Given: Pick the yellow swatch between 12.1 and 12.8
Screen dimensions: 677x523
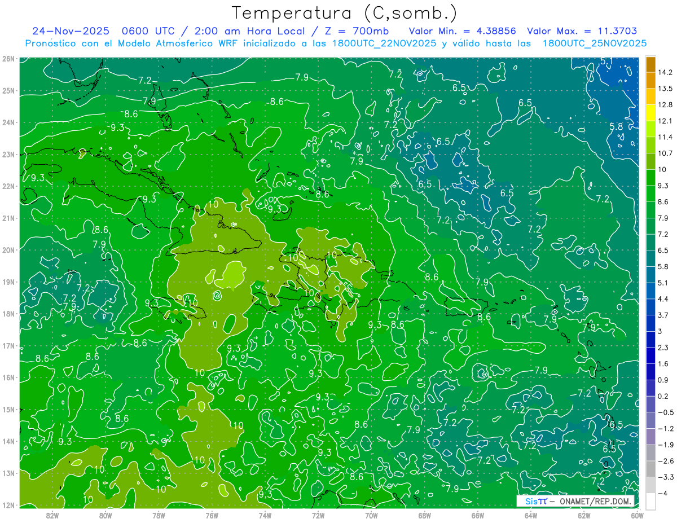Looking at the screenshot, I should pyautogui.click(x=650, y=113).
